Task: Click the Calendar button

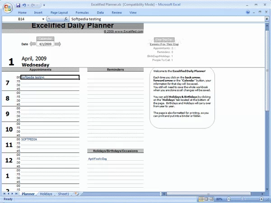Action: coord(45,39)
